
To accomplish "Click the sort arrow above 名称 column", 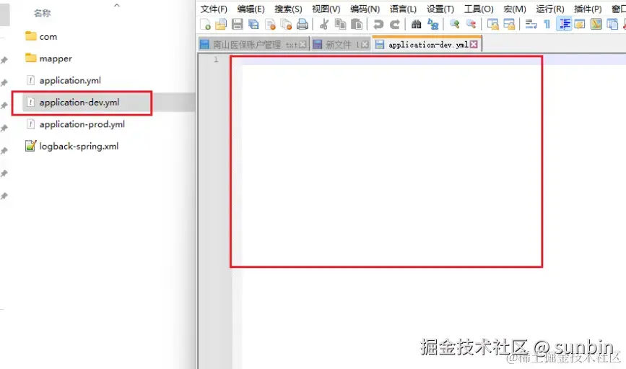I will tap(117, 5).
